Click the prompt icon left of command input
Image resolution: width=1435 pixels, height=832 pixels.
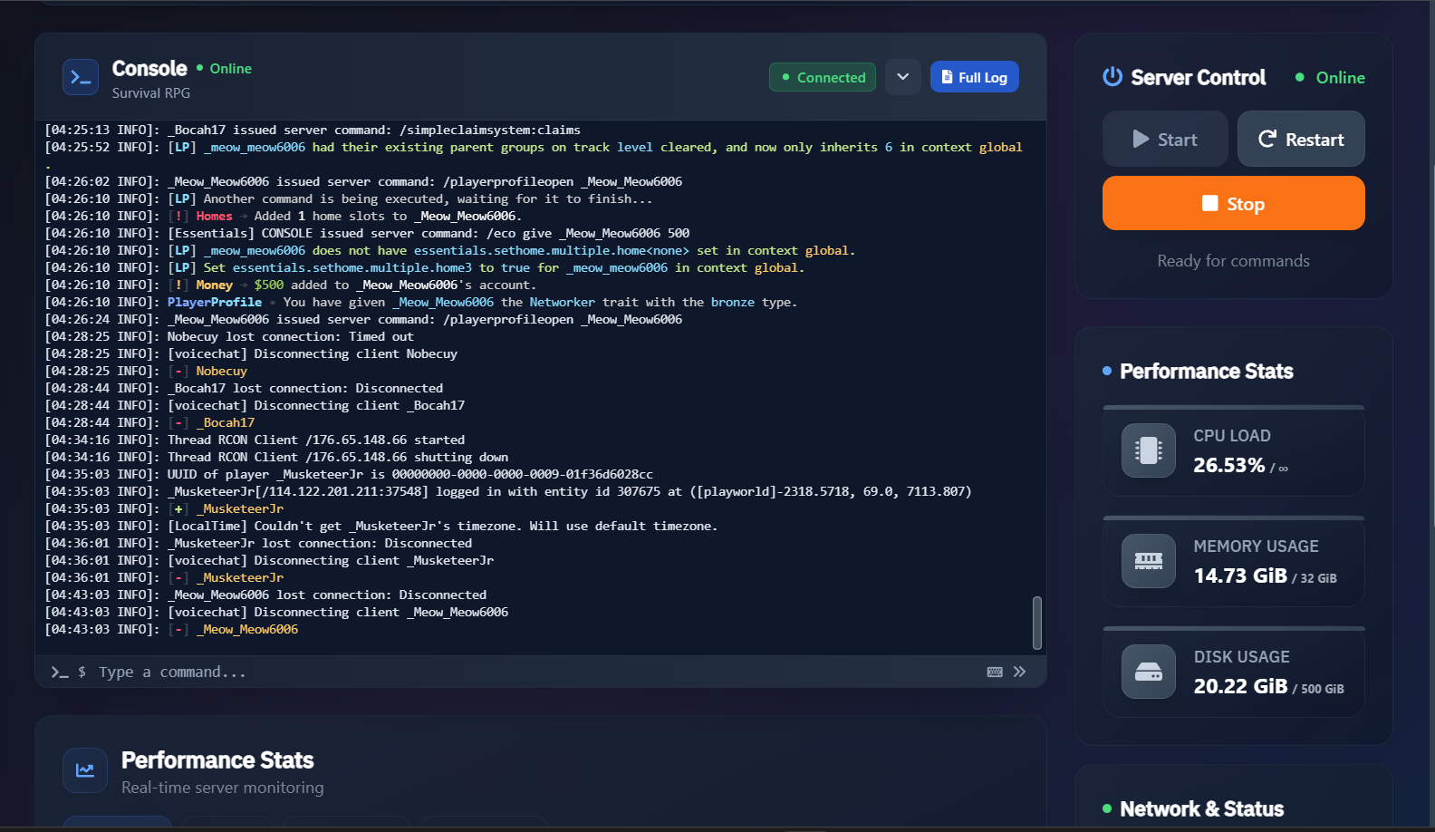click(60, 672)
